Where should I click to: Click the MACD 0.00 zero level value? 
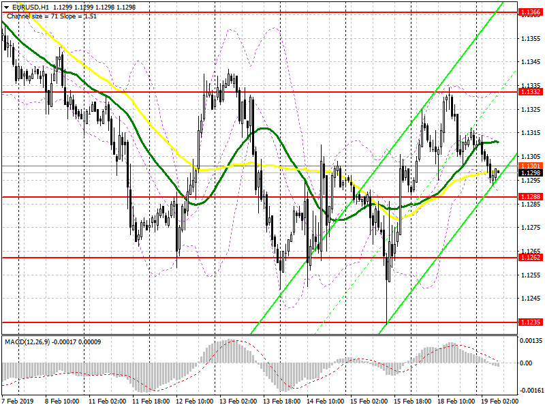click(x=526, y=363)
